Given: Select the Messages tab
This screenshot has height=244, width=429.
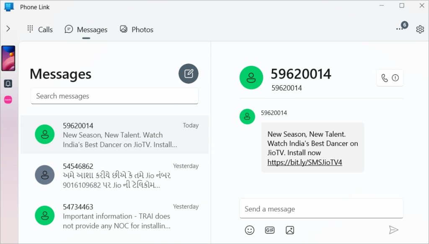Looking at the screenshot, I should 86,29.
